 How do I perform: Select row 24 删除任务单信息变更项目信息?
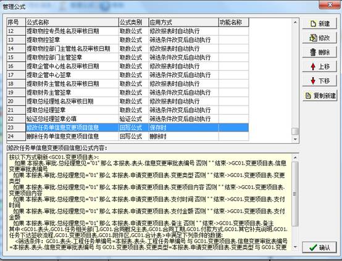tap(128, 136)
